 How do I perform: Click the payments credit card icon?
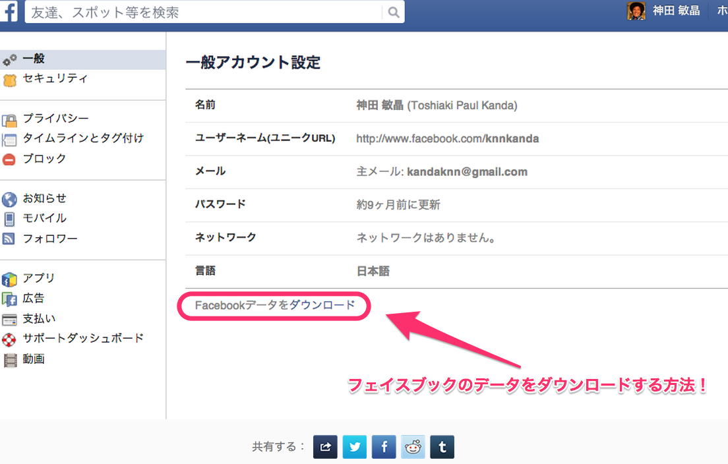[x=9, y=320]
